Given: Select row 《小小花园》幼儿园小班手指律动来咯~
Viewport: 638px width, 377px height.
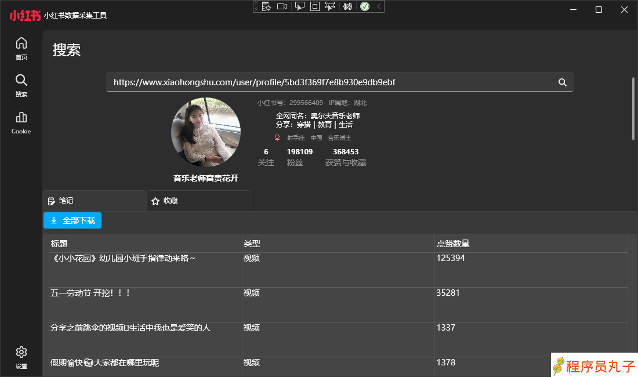Looking at the screenshot, I should (339, 270).
